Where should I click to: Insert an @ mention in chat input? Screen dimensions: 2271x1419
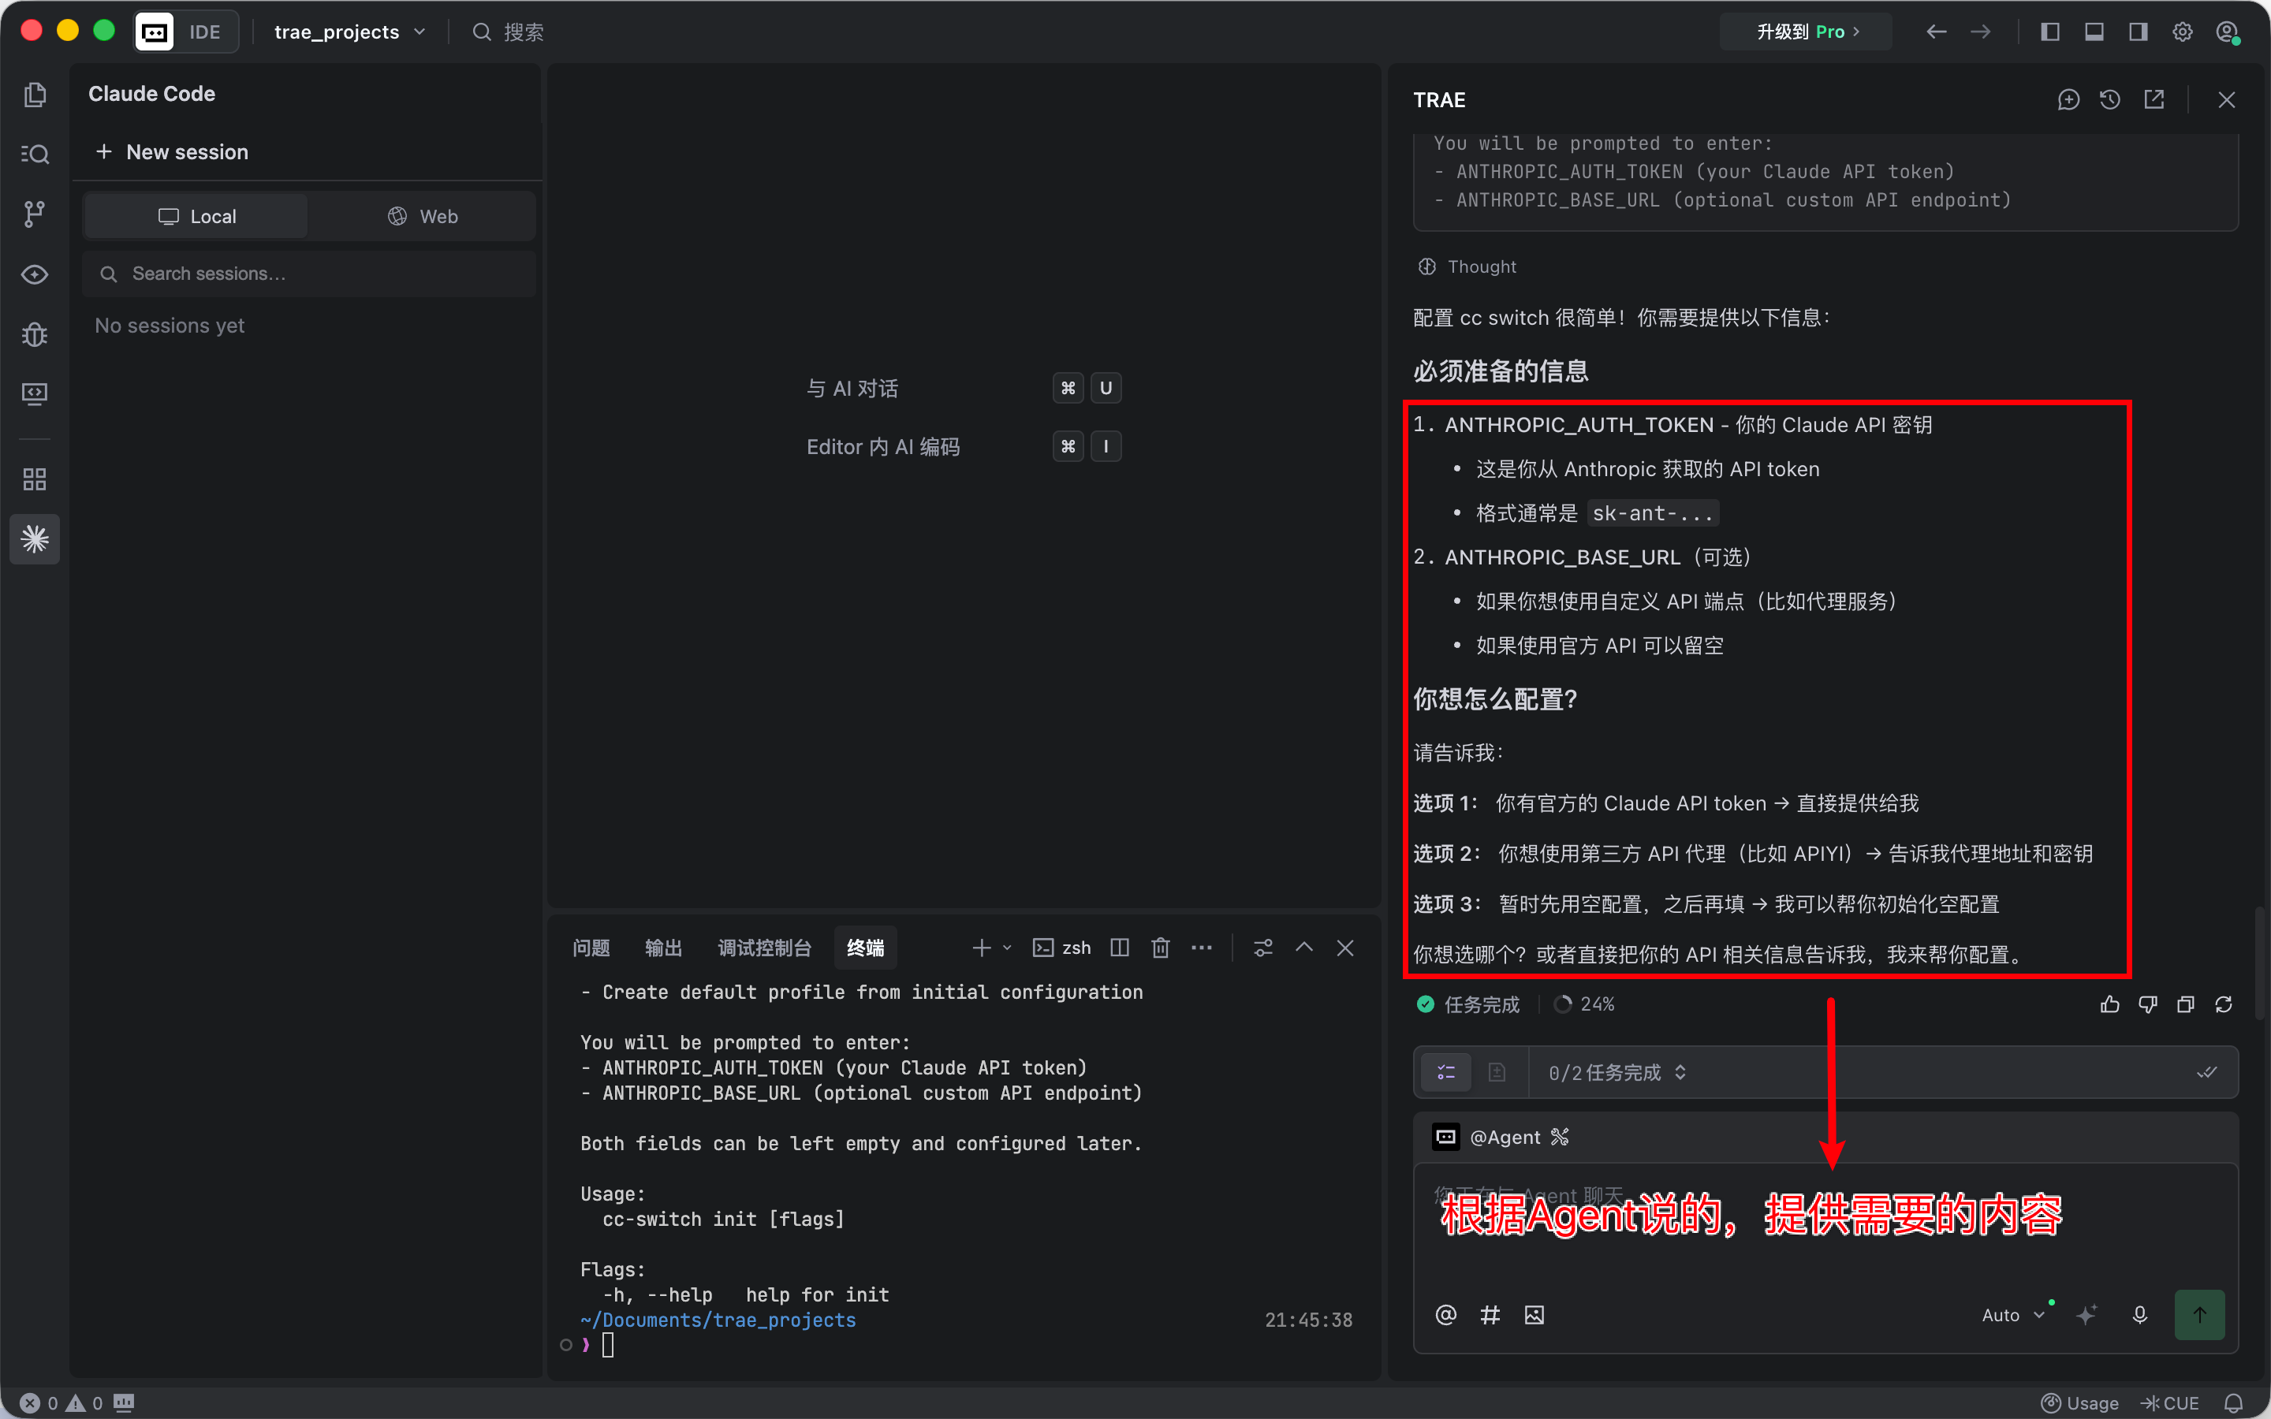point(1446,1315)
